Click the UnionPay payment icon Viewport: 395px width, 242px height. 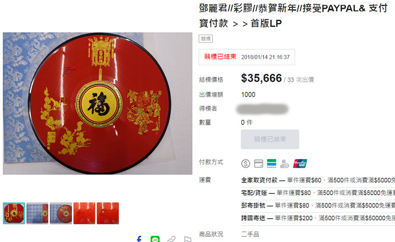click(x=300, y=164)
